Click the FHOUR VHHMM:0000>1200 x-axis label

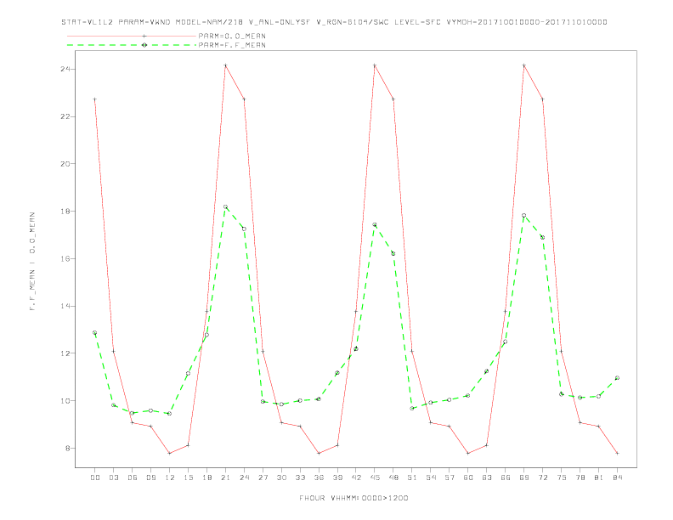[353, 498]
